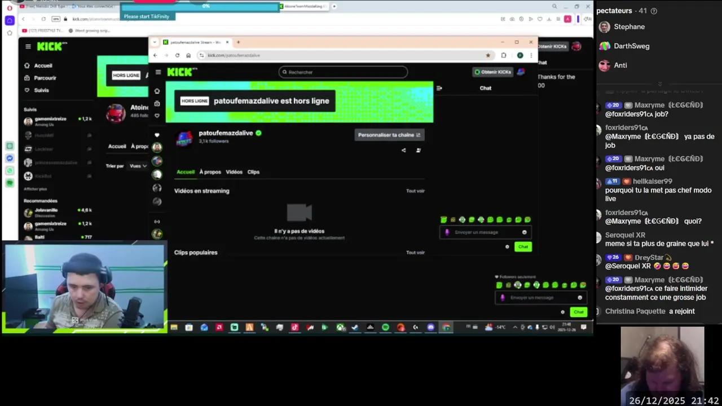Open the taskbar notification center icon
722x406 pixels.
pos(583,328)
